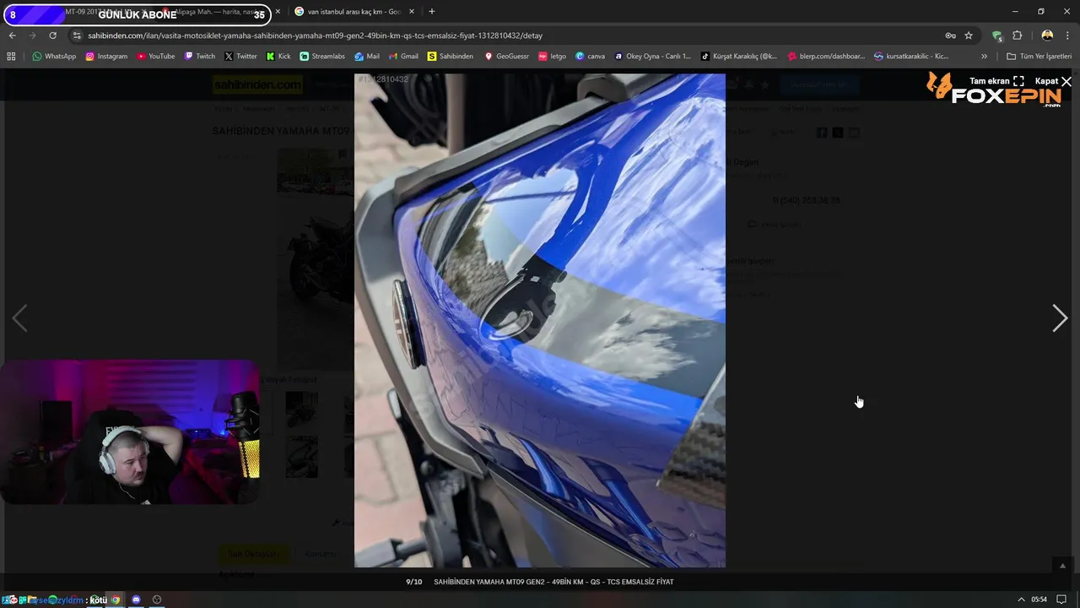Image resolution: width=1080 pixels, height=608 pixels.
Task: Enter Tam ekran fullscreen mode
Action: (x=996, y=81)
